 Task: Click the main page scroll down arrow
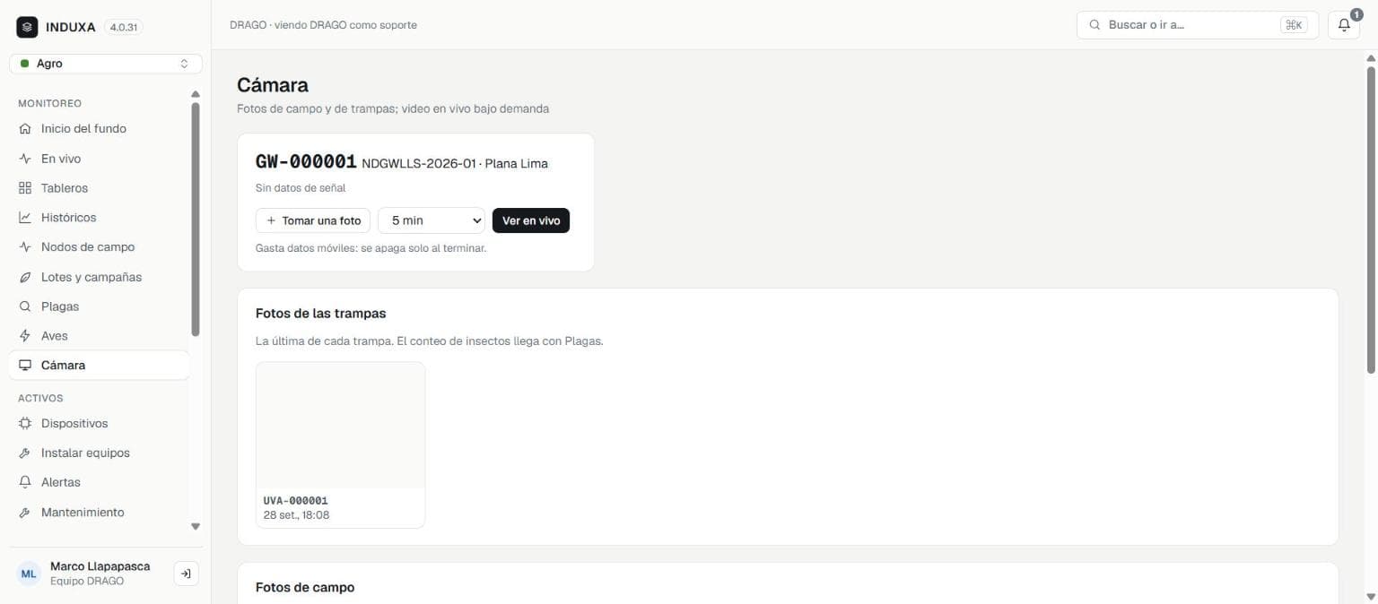(1371, 596)
